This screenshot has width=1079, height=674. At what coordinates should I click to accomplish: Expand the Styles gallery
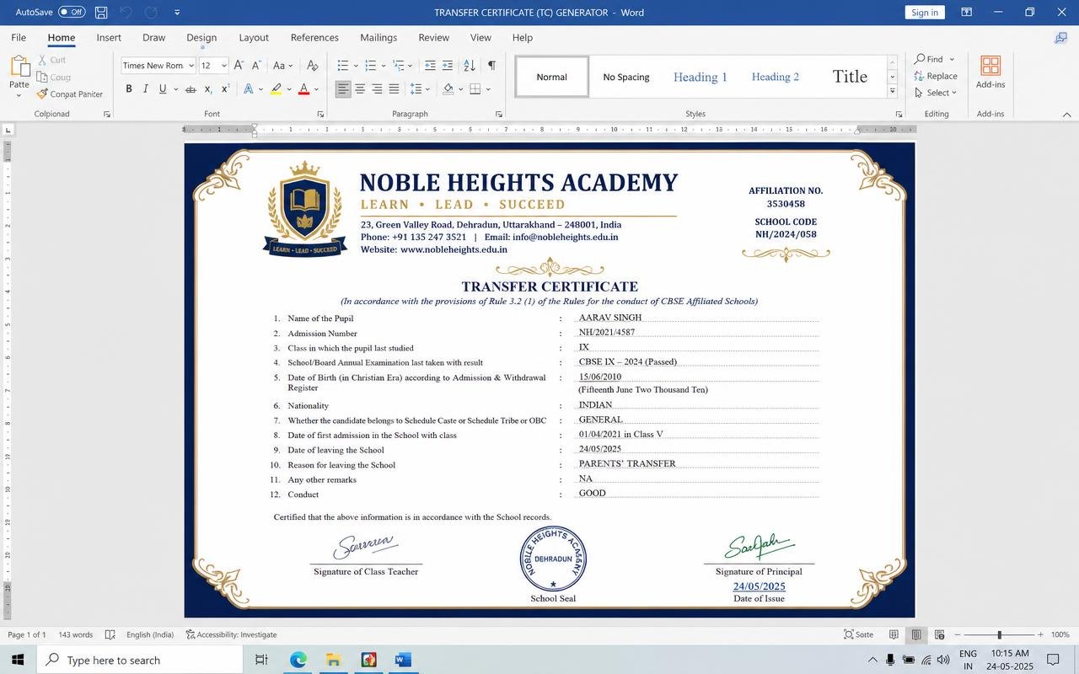pos(892,91)
